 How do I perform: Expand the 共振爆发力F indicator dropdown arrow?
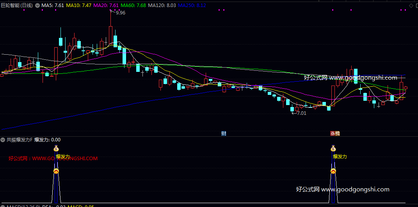[3, 140]
